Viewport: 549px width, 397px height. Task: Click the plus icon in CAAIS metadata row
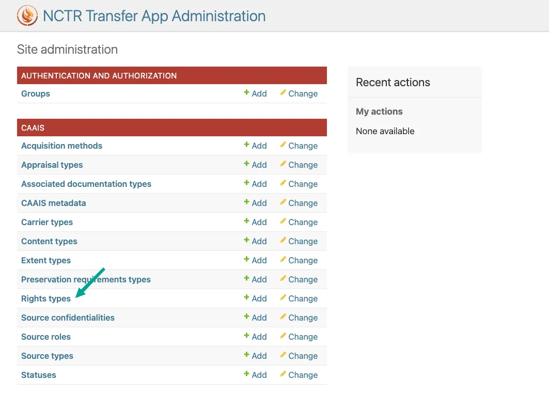(x=246, y=202)
